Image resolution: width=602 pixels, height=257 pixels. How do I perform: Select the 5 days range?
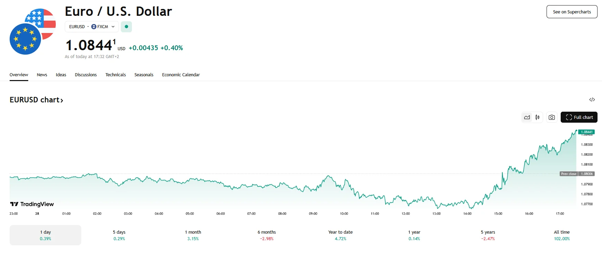119,235
